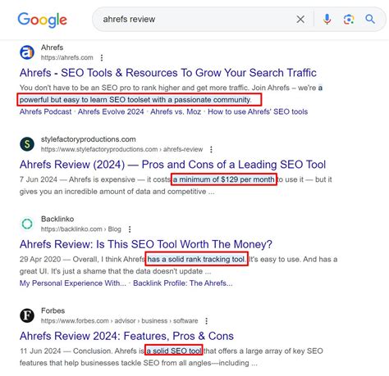Click the 'Forbes' site name above its URL

(53, 310)
